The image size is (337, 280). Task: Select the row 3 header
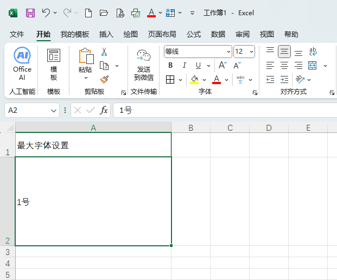(8, 252)
